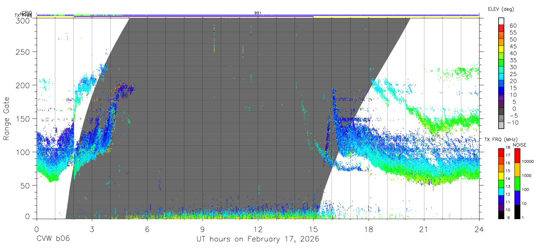Screen dimensions: 539x248
Task: Click the black 9–10 segment of TX FRQ bar
Action: (501, 215)
